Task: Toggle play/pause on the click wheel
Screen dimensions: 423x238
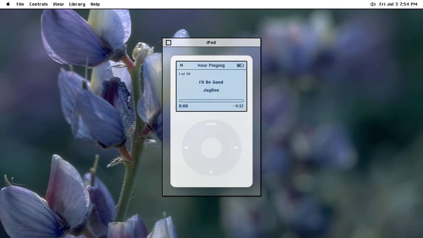Action: 211,172
